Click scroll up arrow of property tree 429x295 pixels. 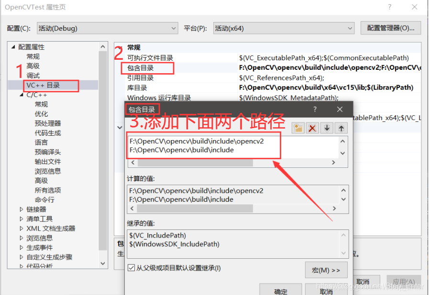coord(103,47)
